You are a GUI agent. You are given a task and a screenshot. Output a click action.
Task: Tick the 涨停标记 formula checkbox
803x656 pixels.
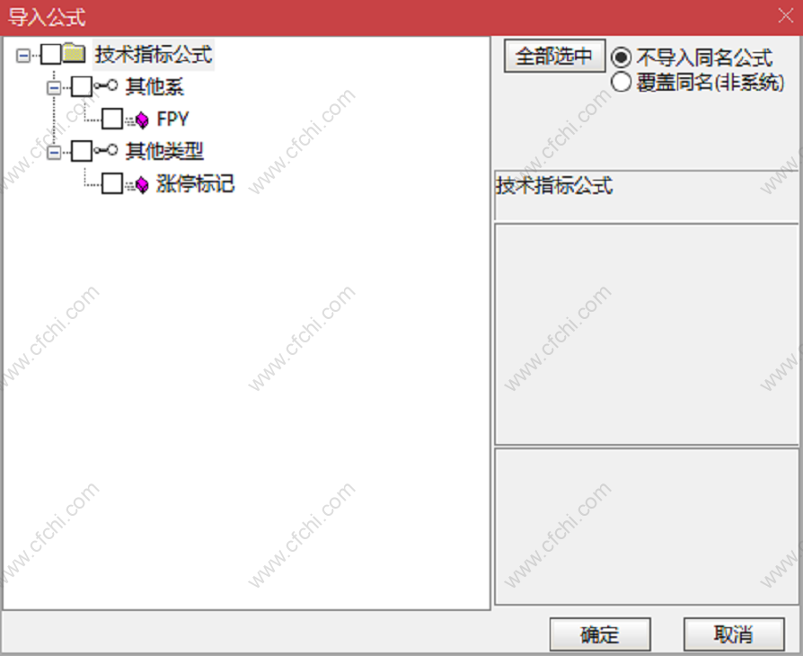point(112,183)
